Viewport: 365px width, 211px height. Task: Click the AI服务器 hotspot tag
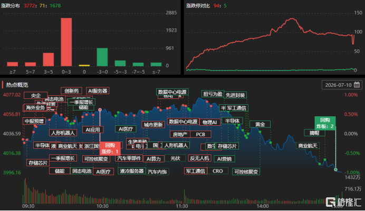coord(98,91)
